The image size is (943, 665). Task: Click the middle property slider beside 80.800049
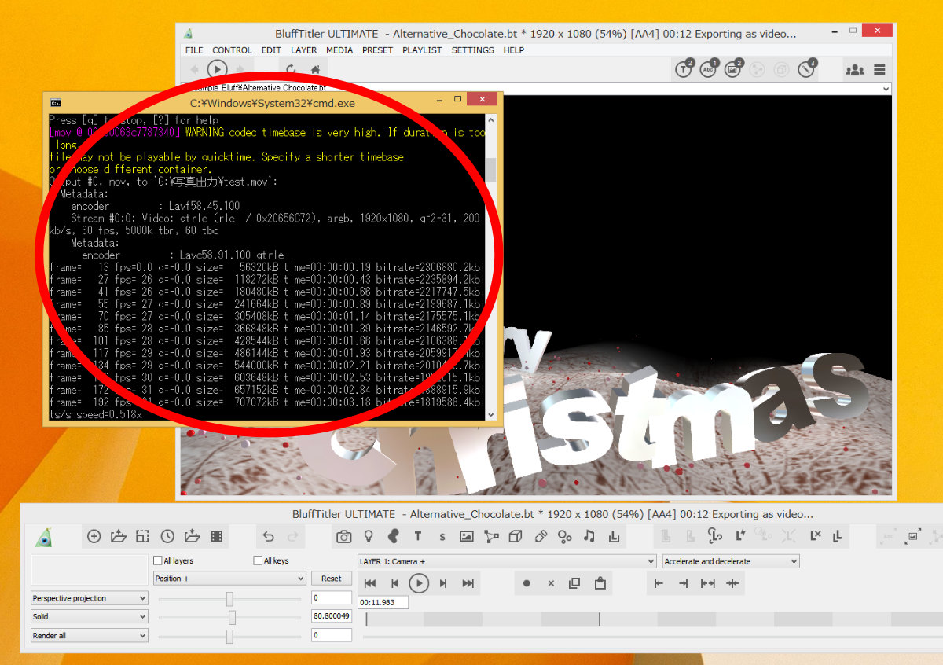(x=229, y=618)
